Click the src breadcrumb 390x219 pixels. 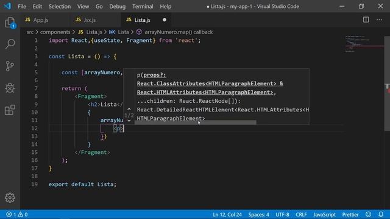point(30,32)
